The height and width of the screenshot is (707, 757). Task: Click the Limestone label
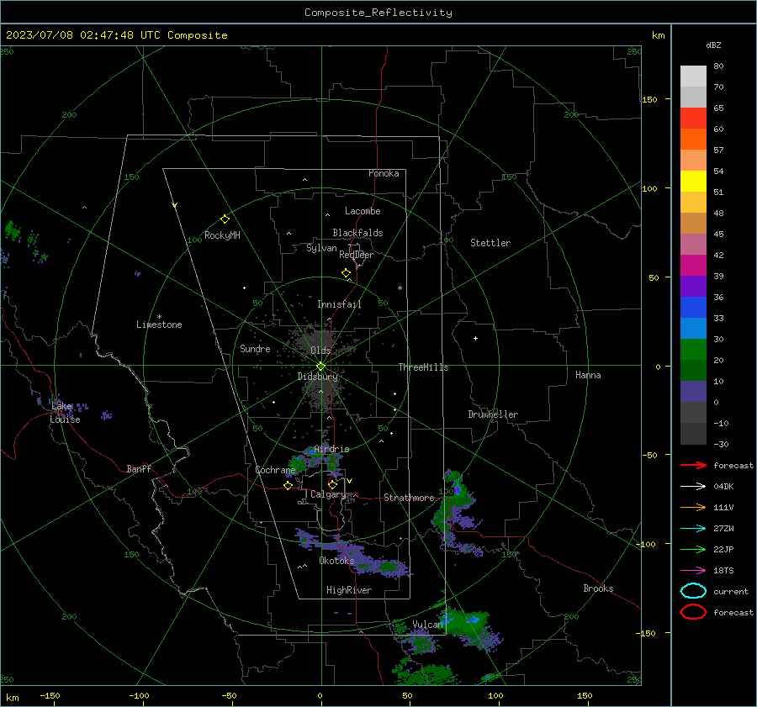click(159, 324)
